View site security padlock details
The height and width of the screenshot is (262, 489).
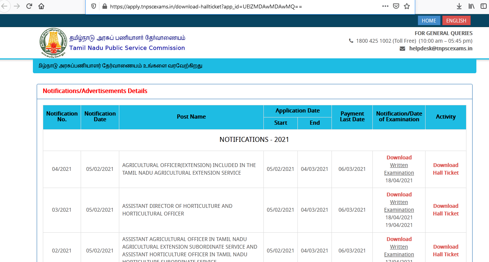click(x=104, y=6)
